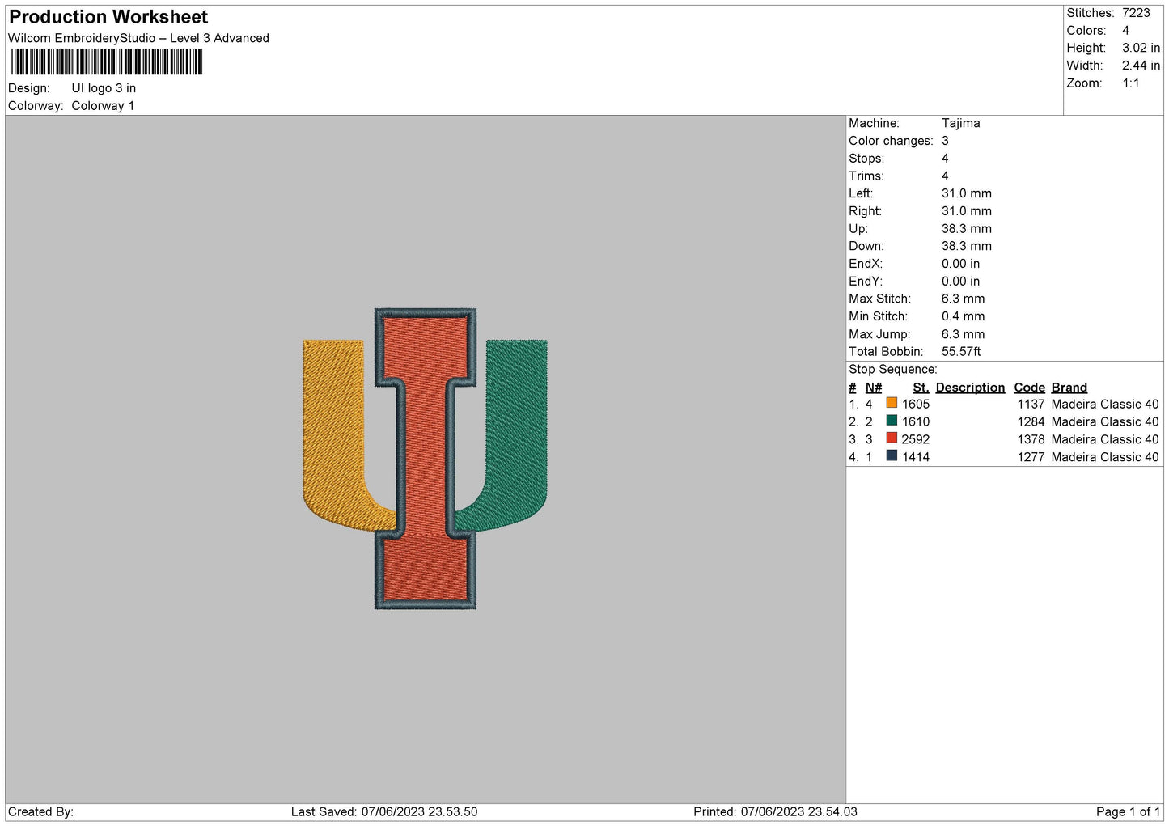Screen dimensions: 1169x826
Task: Click stitch count '1610' in stop sequence
Action: 916,422
